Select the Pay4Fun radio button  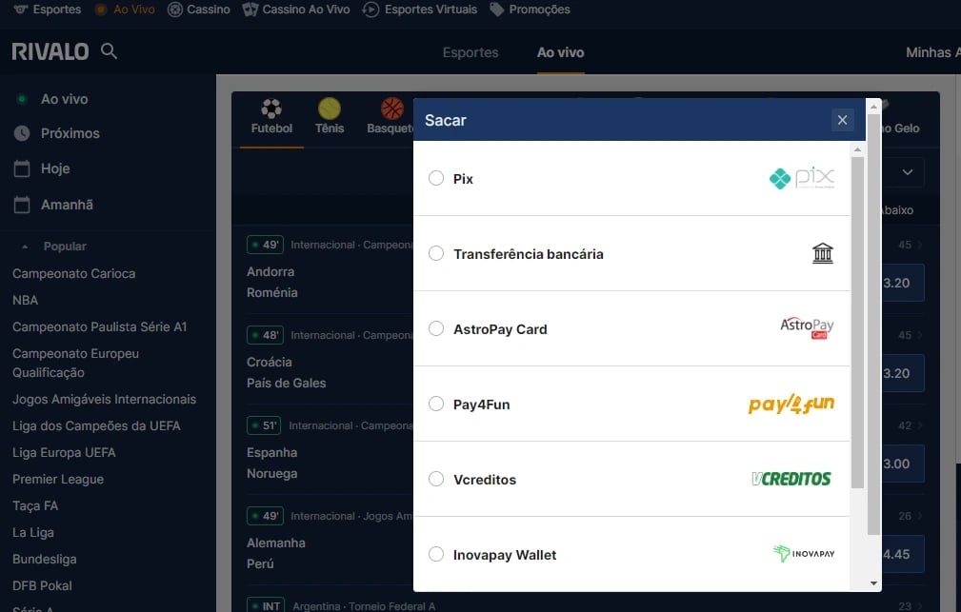[436, 404]
